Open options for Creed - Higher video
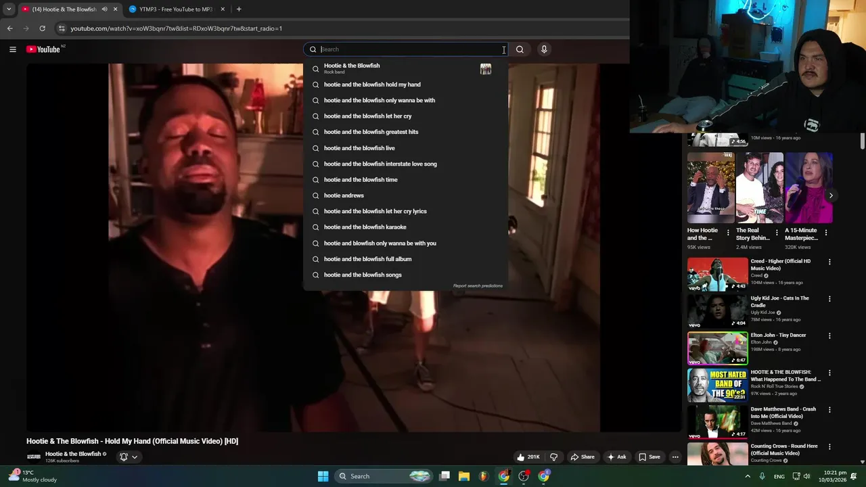Image resolution: width=866 pixels, height=487 pixels. 829,262
